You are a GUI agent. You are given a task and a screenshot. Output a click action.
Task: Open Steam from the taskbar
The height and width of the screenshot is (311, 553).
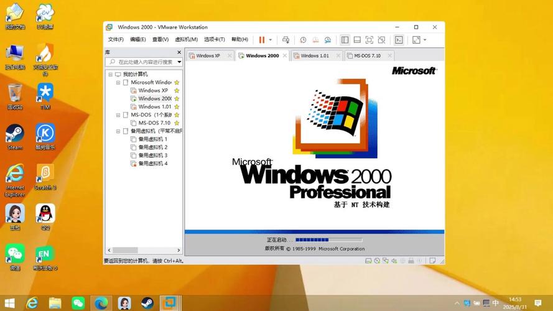[147, 303]
